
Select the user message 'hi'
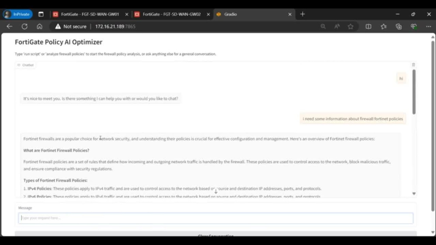[401, 78]
